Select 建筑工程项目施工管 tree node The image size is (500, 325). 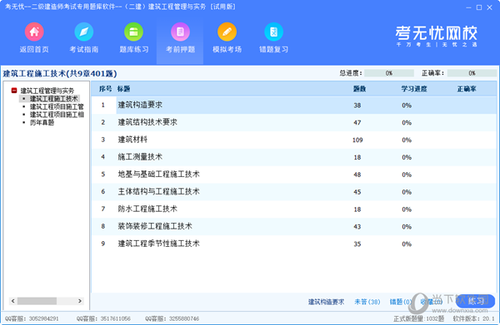57,106
